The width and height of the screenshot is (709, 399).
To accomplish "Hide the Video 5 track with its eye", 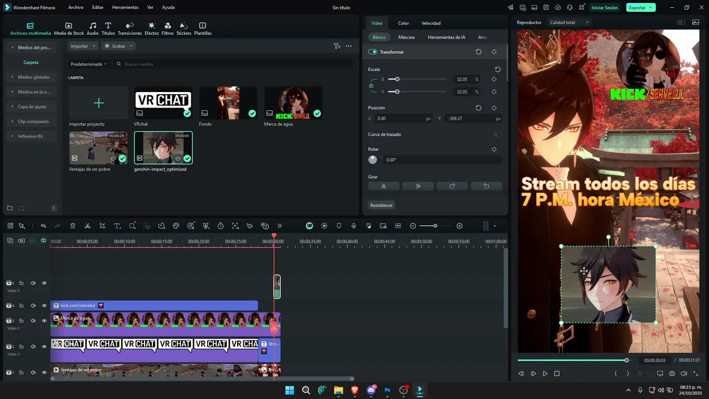I will [x=44, y=283].
